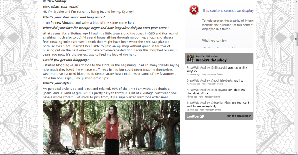298x155 pixels.
Task: Follow the blog 'here' link
Action: pyautogui.click(x=131, y=23)
